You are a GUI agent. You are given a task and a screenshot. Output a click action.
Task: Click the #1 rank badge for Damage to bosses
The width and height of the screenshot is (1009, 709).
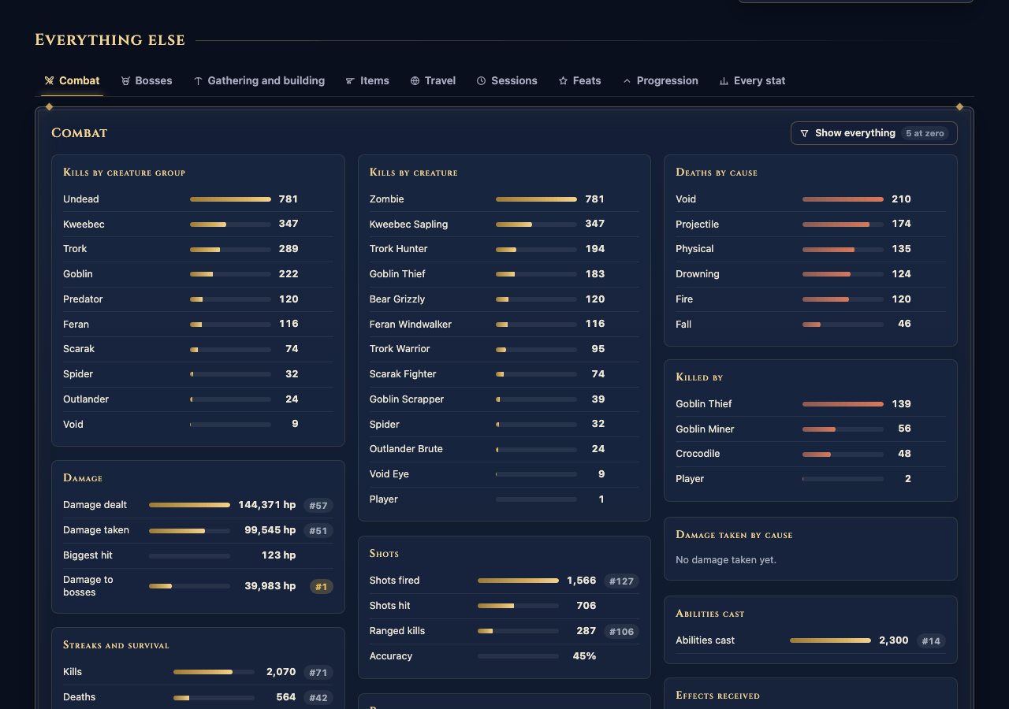point(321,586)
